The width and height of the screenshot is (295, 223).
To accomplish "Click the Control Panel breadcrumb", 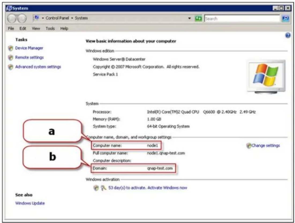I will point(57,18).
